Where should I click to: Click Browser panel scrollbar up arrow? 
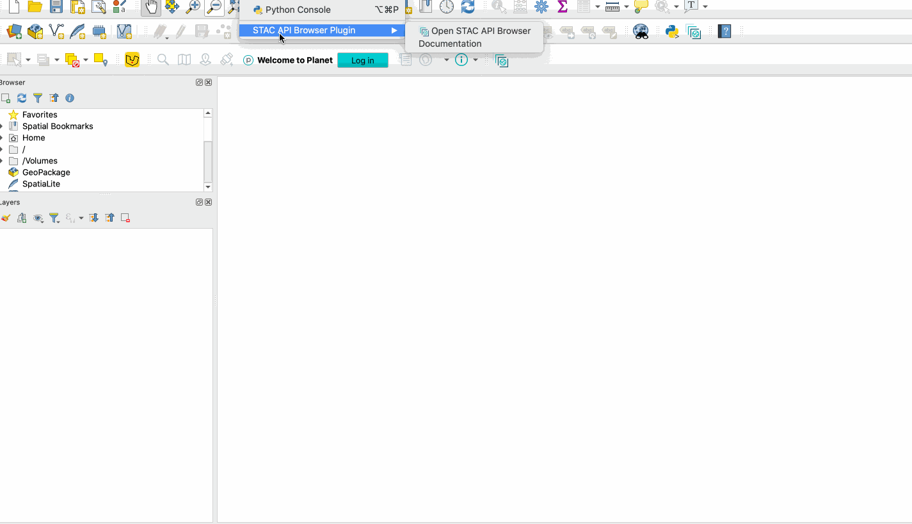208,113
